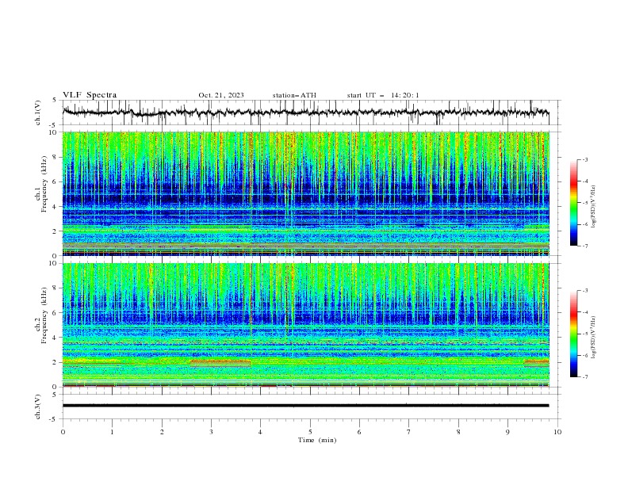628x485 pixels.
Task: Click the log(PSD) label beside ch.2 color bar
Action: tap(593, 338)
